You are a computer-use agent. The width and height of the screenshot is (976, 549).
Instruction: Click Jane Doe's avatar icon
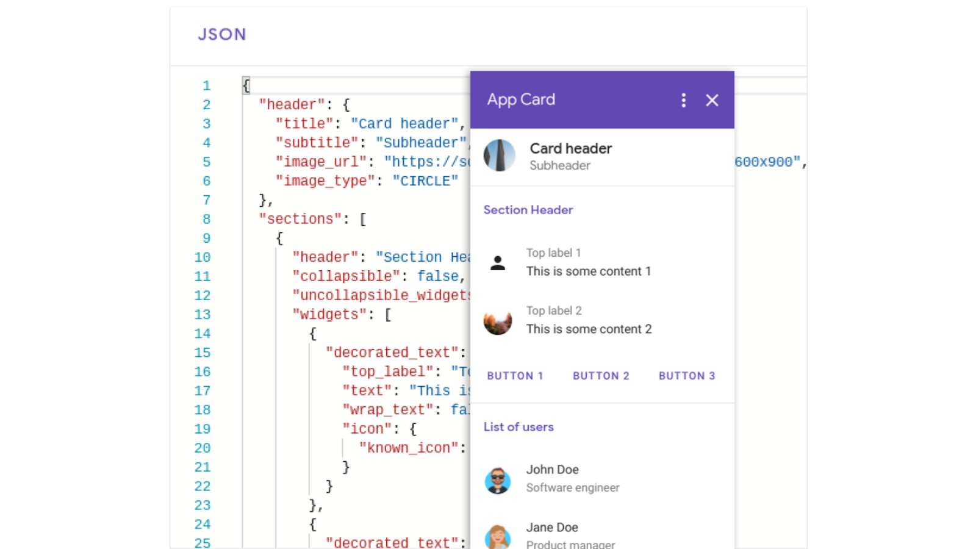tap(498, 537)
